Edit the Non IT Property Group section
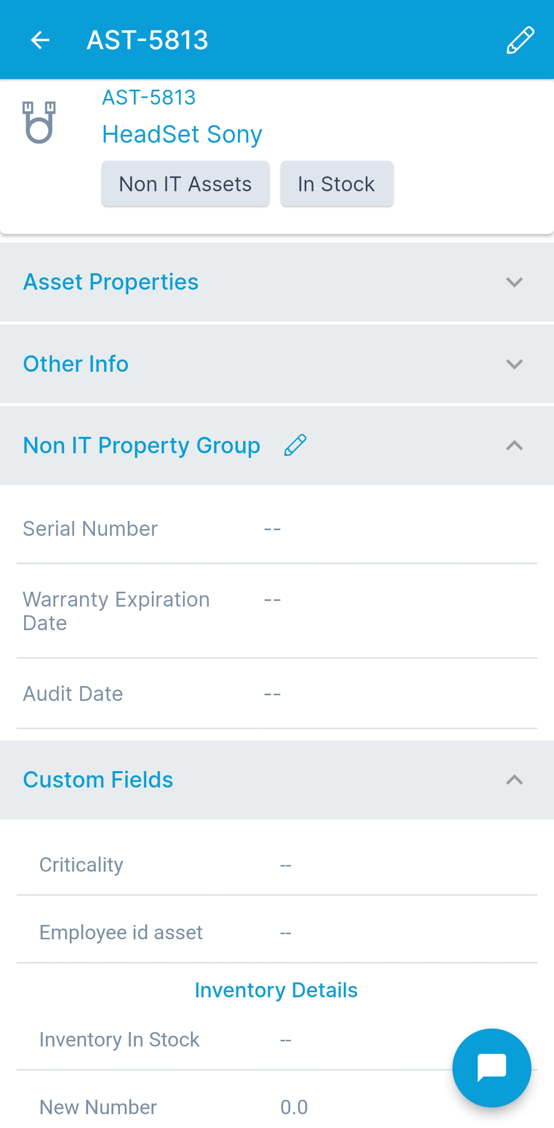Image resolution: width=554 pixels, height=1128 pixels. (295, 445)
